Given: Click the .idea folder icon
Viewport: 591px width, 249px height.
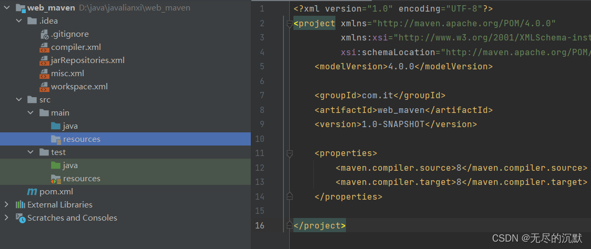Looking at the screenshot, I should point(32,20).
